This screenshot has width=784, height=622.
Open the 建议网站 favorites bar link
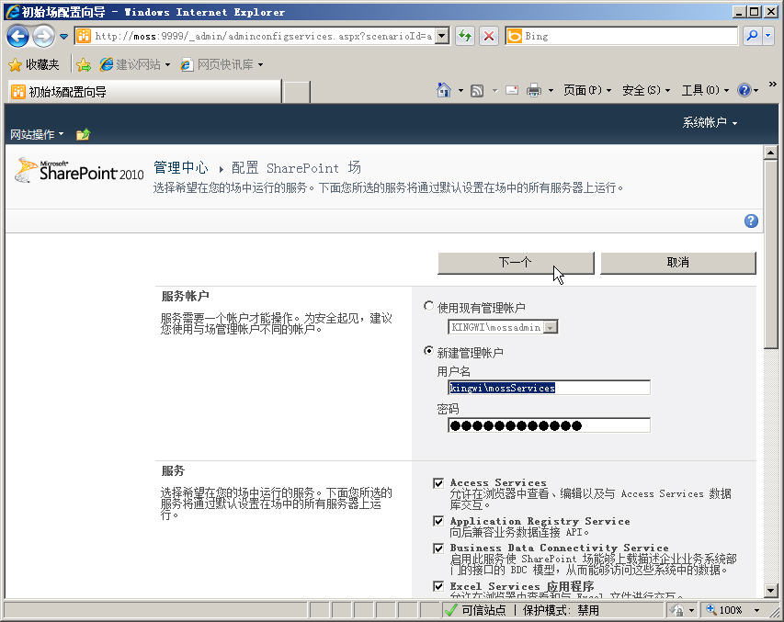(134, 64)
